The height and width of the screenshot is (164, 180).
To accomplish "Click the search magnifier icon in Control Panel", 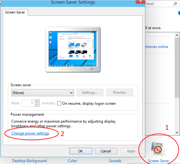I will (x=175, y=4).
